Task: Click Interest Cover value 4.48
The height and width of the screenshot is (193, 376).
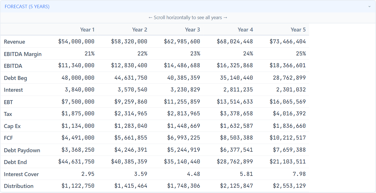Action: pos(193,174)
